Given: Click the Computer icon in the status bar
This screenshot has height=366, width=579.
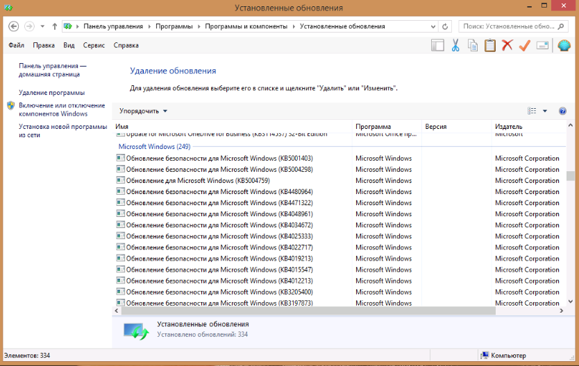Looking at the screenshot, I should coord(485,356).
